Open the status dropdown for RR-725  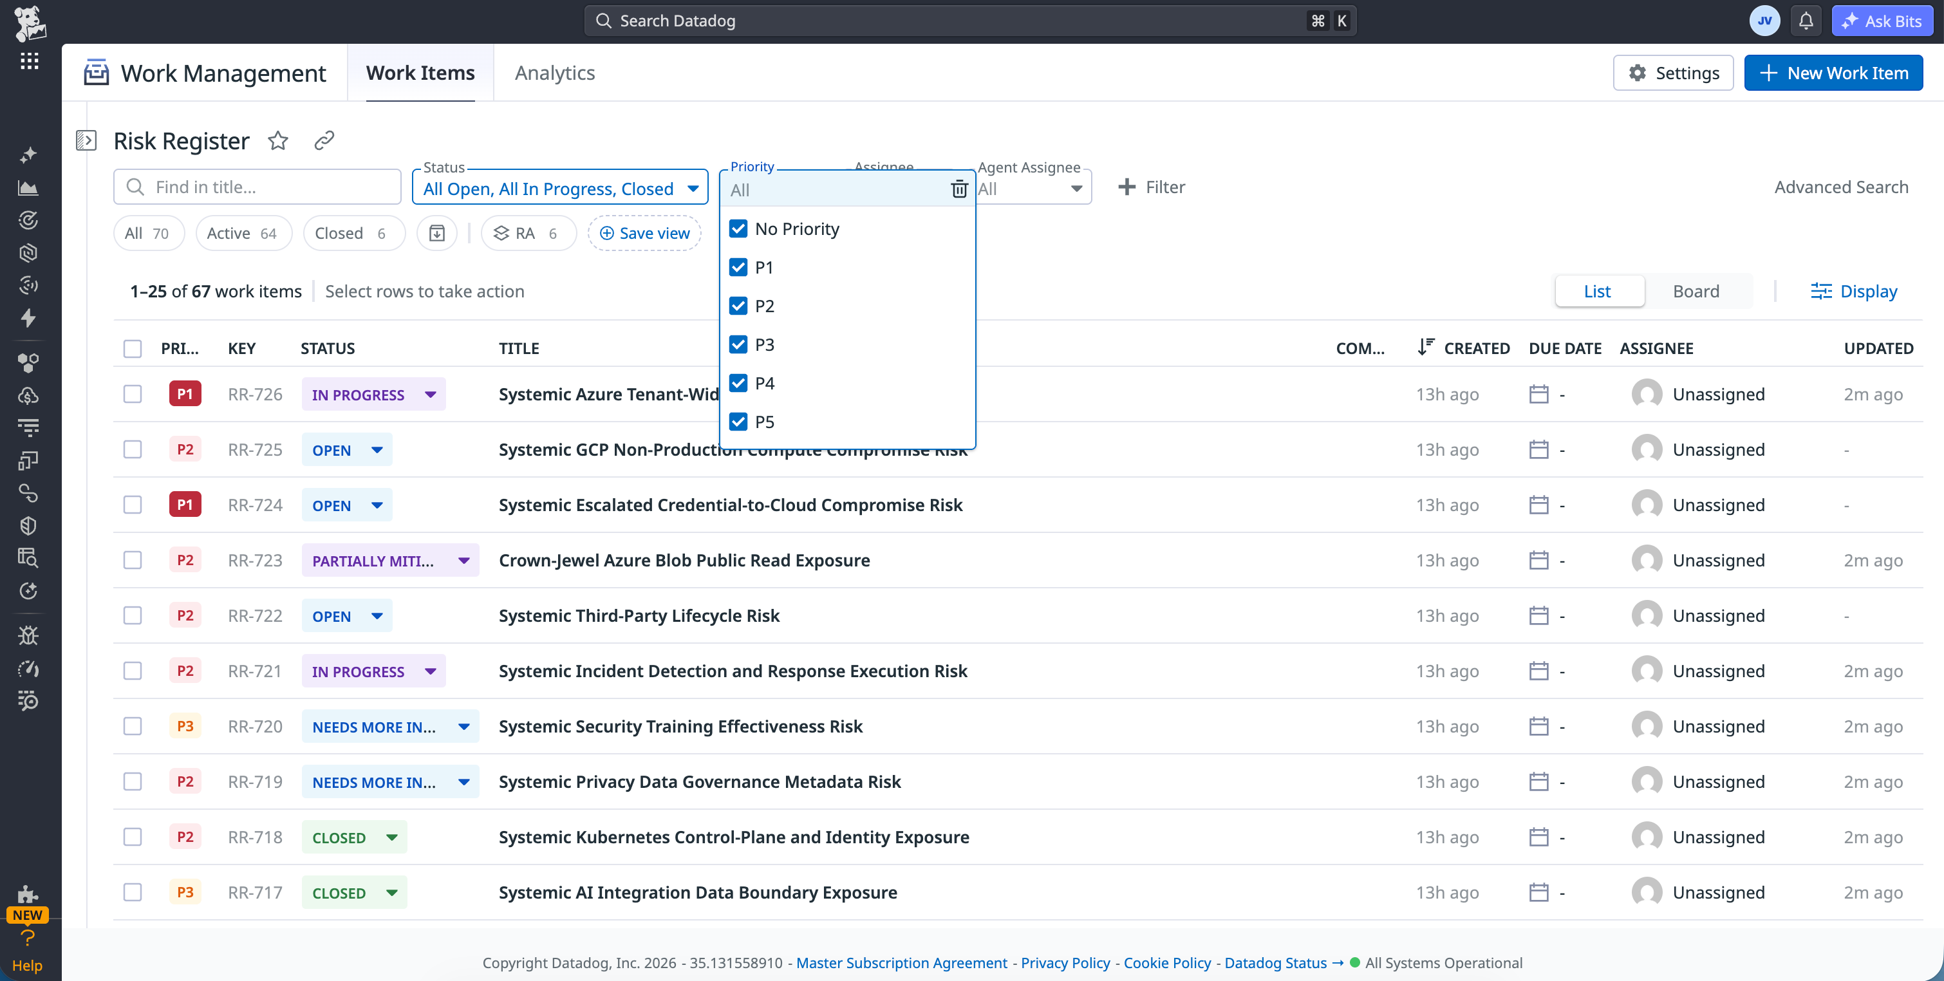click(347, 449)
